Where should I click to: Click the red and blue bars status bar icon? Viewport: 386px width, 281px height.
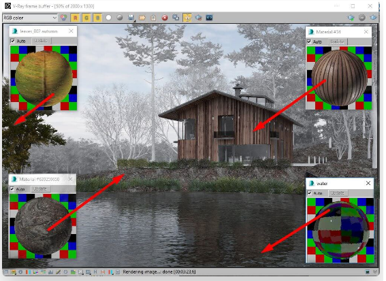point(110,272)
